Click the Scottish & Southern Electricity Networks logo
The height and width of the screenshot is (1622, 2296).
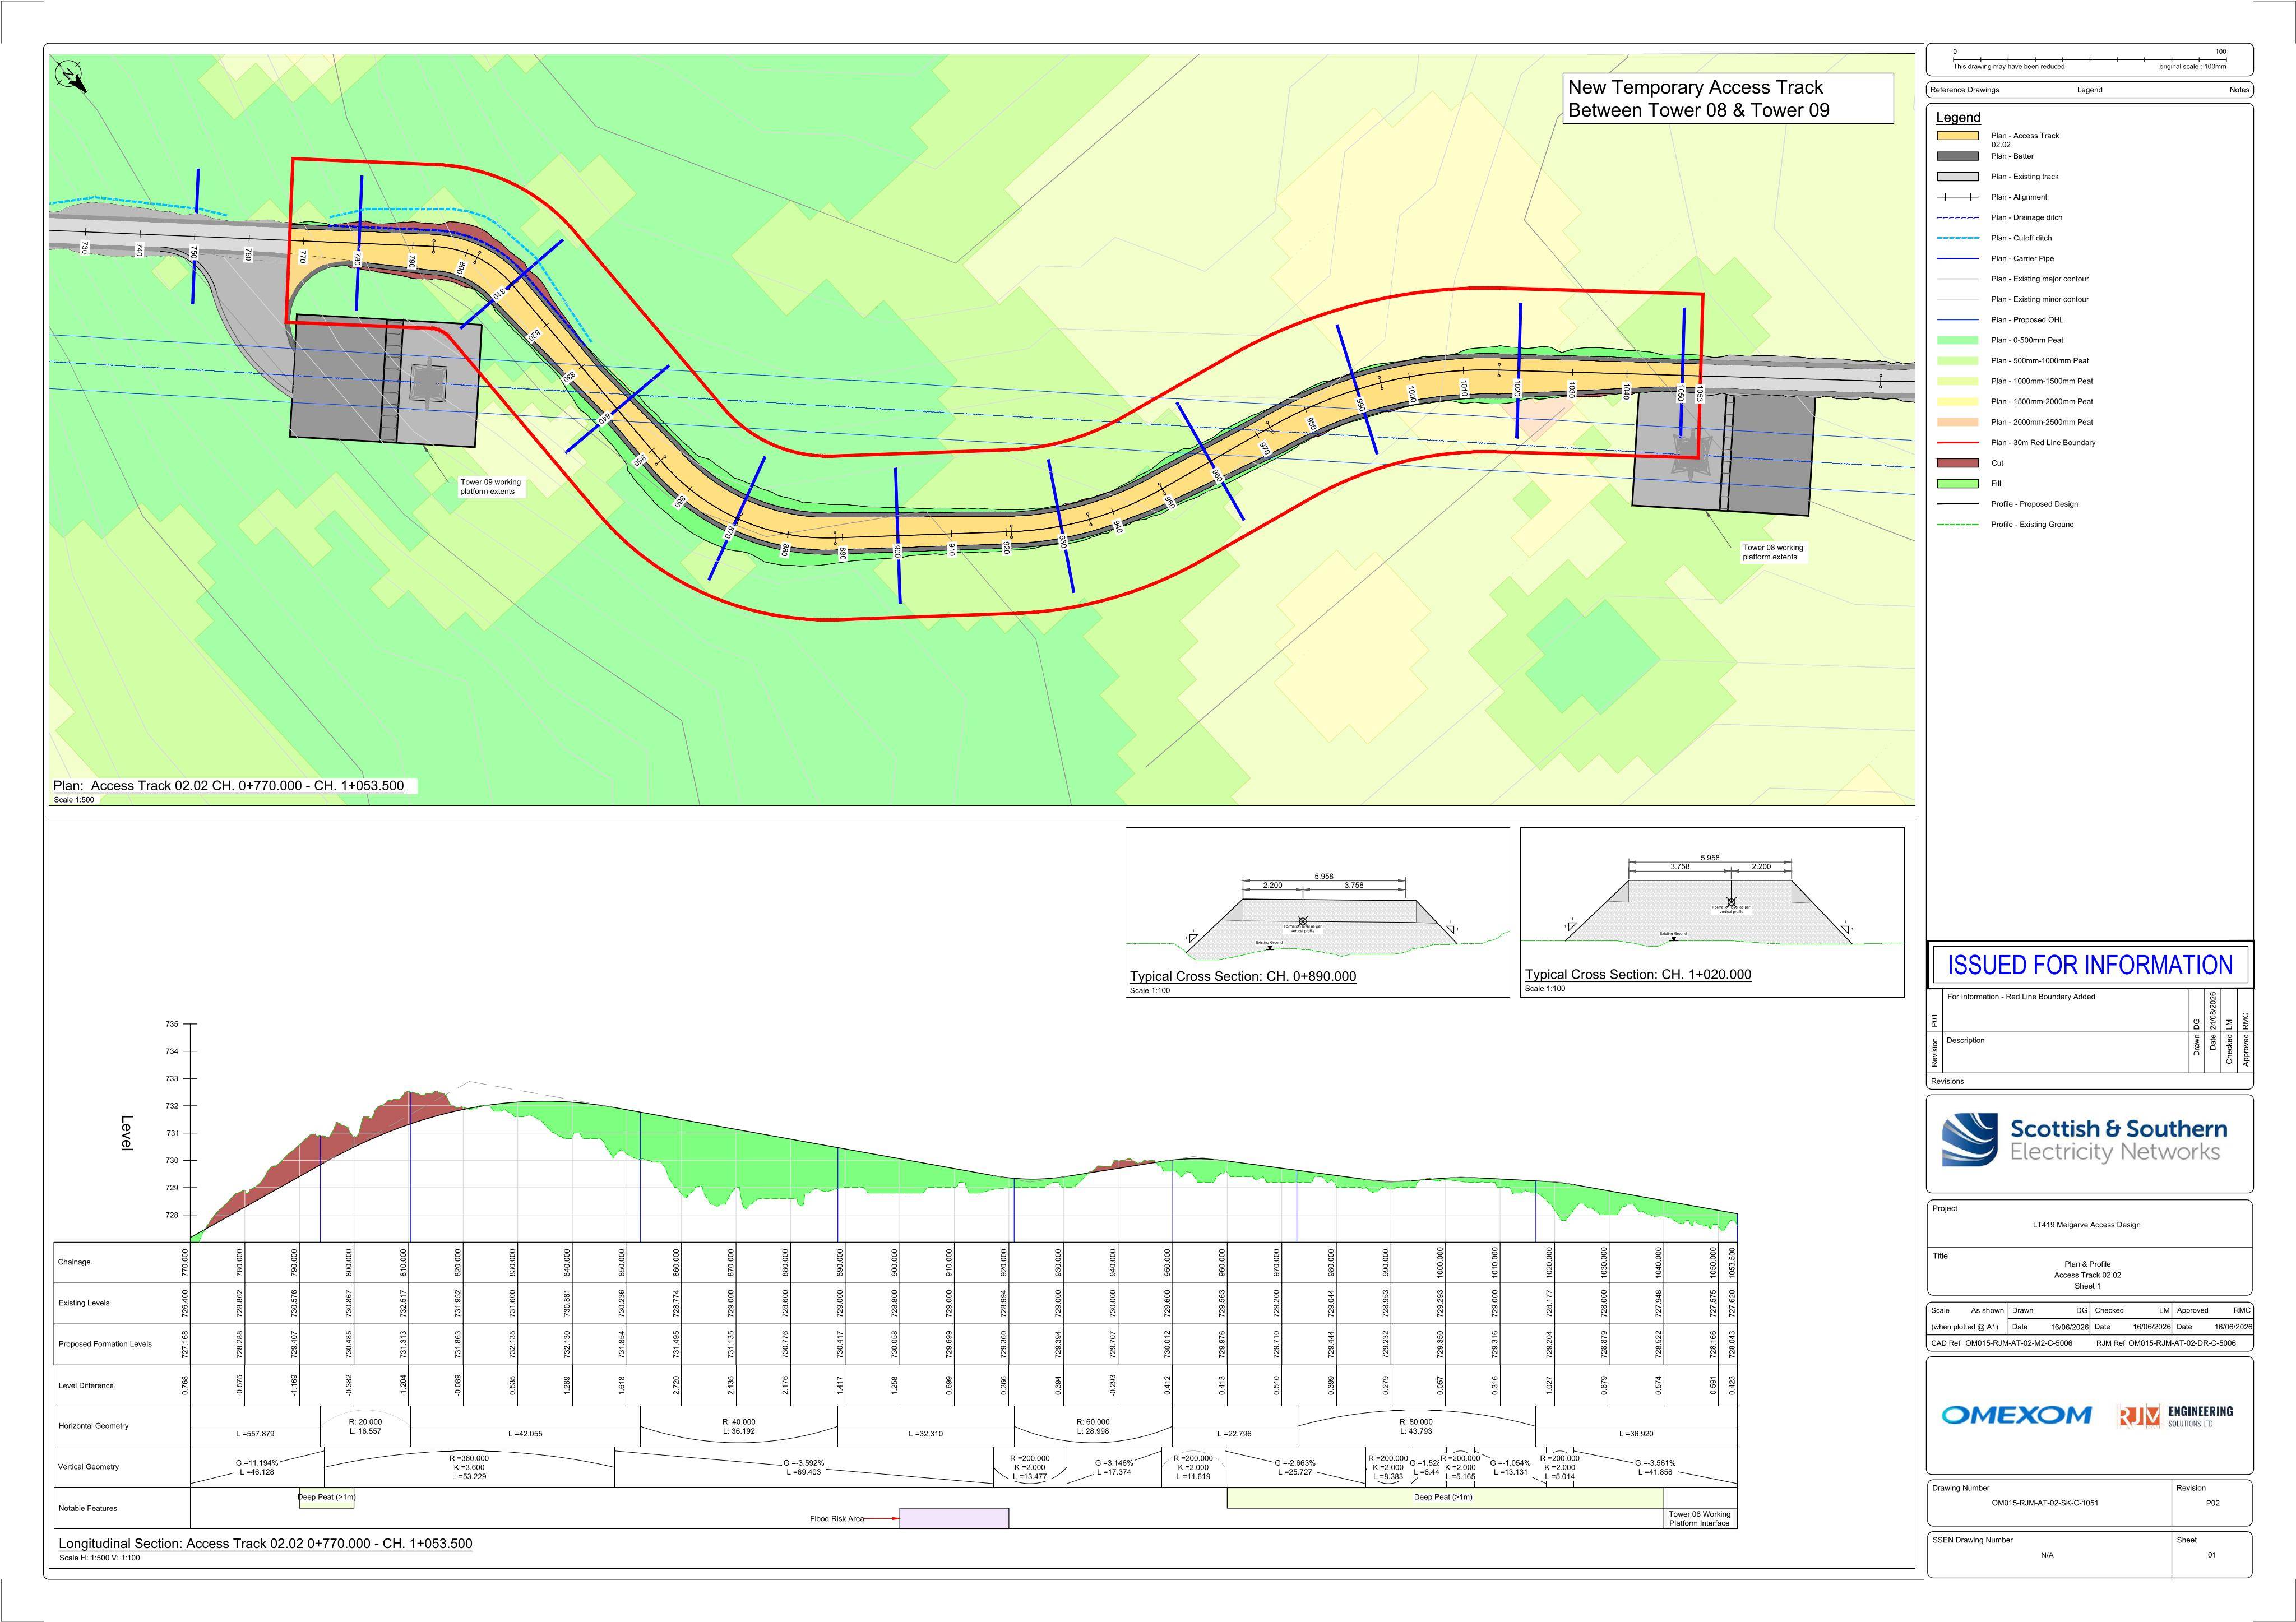2085,1141
